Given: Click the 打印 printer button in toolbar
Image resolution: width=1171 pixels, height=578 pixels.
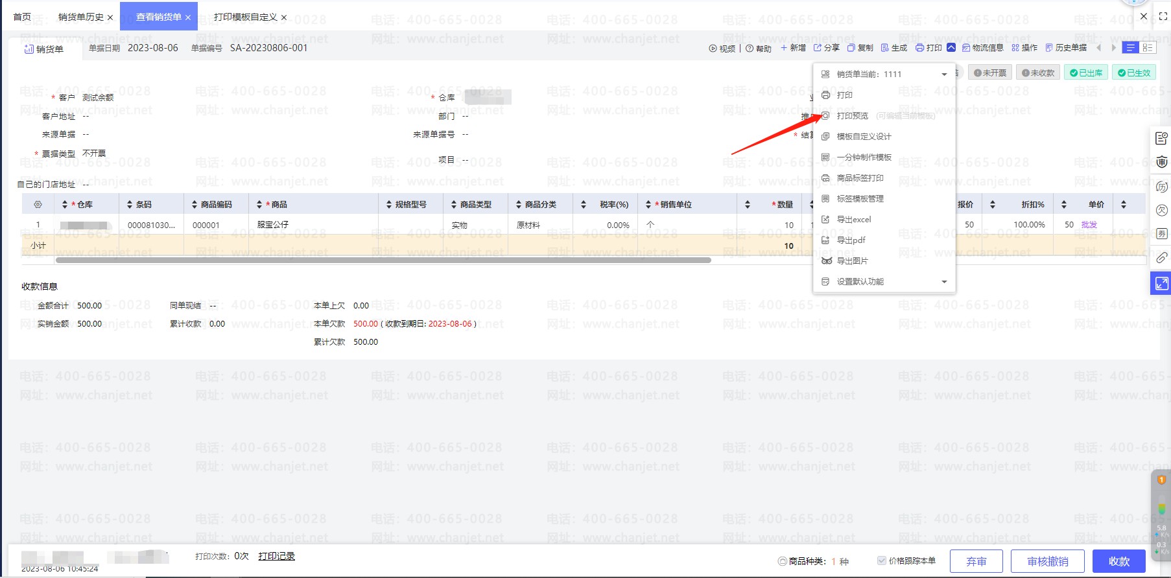Looking at the screenshot, I should tap(929, 48).
